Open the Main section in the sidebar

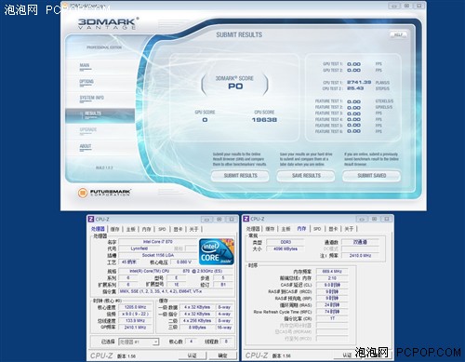click(85, 65)
